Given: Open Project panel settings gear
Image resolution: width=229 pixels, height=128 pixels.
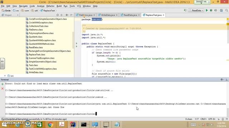Looking at the screenshot, I should point(67,15).
